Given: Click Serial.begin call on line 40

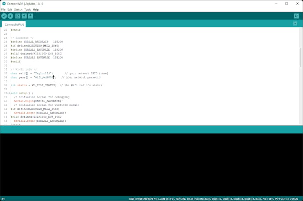Looking at the screenshot, I should pyautogui.click(x=38, y=101).
